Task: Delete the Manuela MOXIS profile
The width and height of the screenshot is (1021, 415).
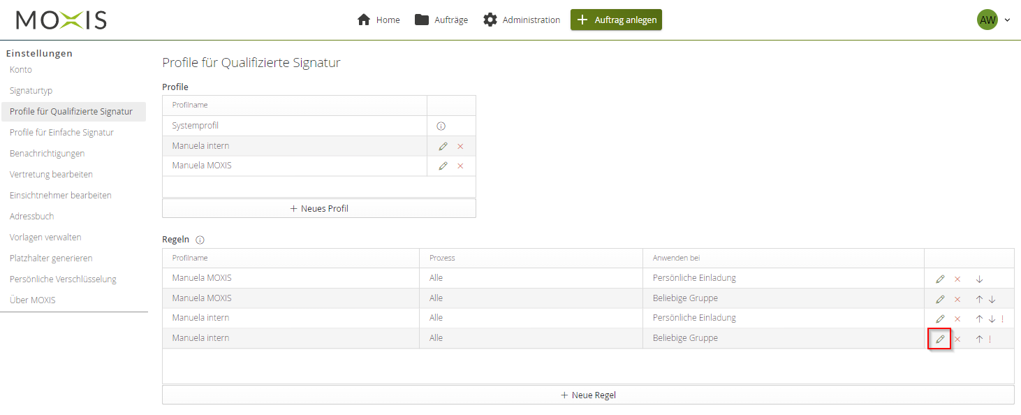Action: (x=460, y=166)
